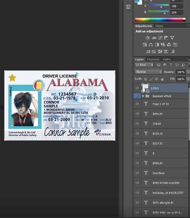Add an Invert adjustment layer
Viewport: 190px width, 218px height.
coord(148,51)
